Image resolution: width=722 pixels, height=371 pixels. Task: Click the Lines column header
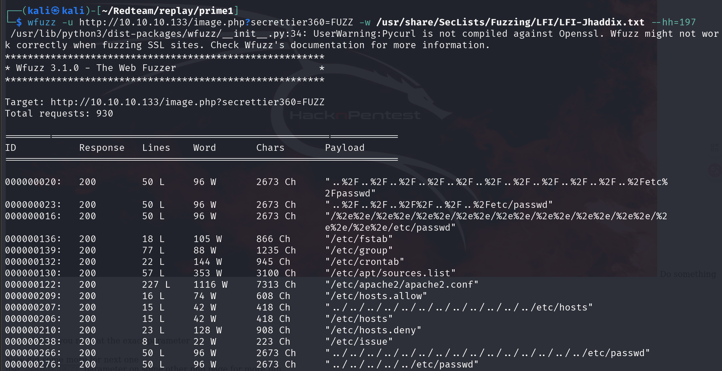pos(156,148)
